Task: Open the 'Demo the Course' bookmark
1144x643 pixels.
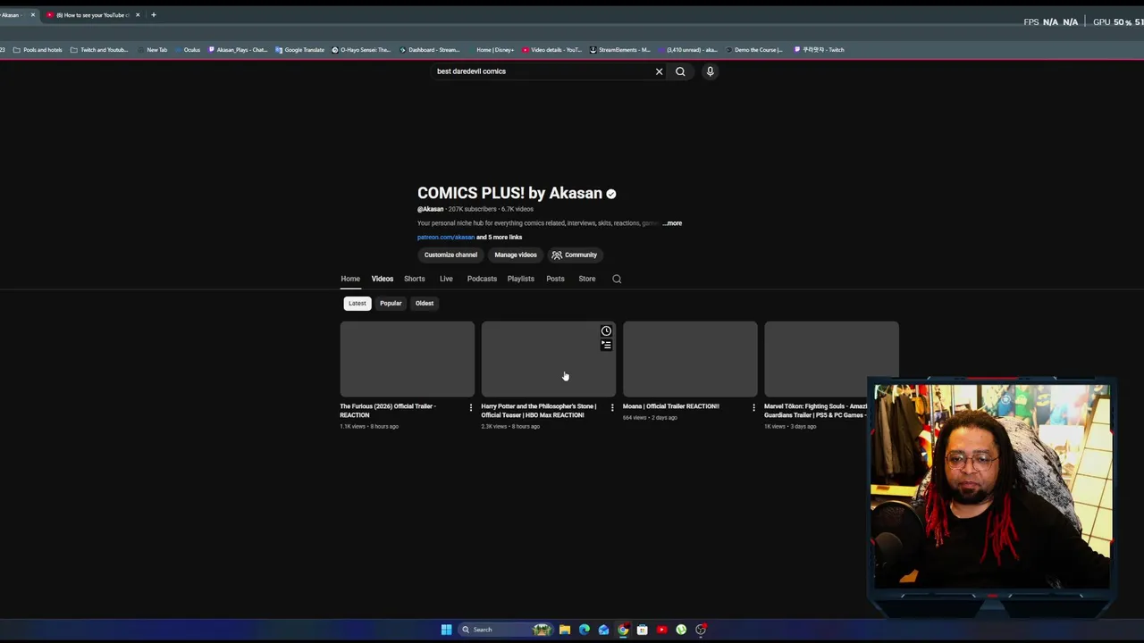Action: tap(754, 50)
